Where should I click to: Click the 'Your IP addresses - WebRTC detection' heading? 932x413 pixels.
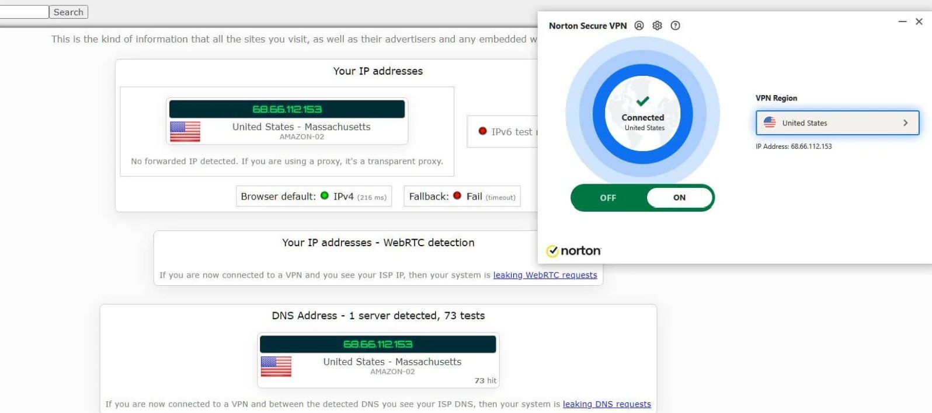point(378,243)
